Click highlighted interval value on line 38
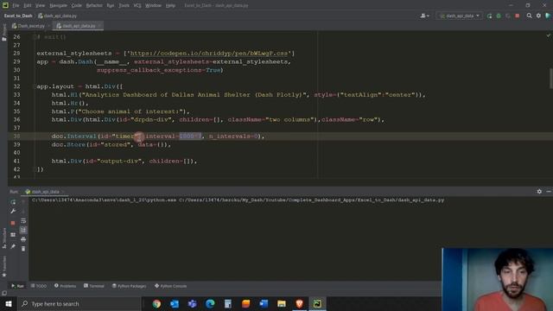Screen dimensions: 553x311 tap(190, 136)
